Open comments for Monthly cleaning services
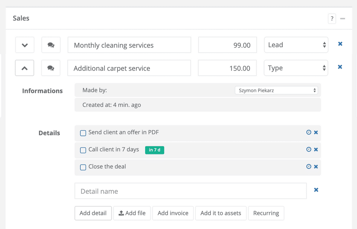Screen dimensions: 357x229 [51, 45]
